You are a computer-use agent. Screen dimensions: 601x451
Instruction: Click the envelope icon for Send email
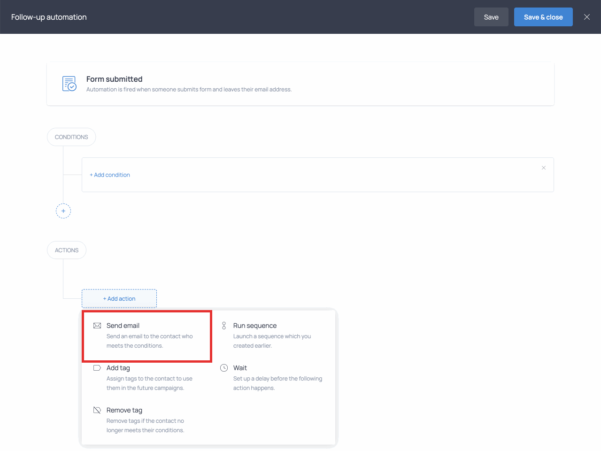[x=97, y=326]
